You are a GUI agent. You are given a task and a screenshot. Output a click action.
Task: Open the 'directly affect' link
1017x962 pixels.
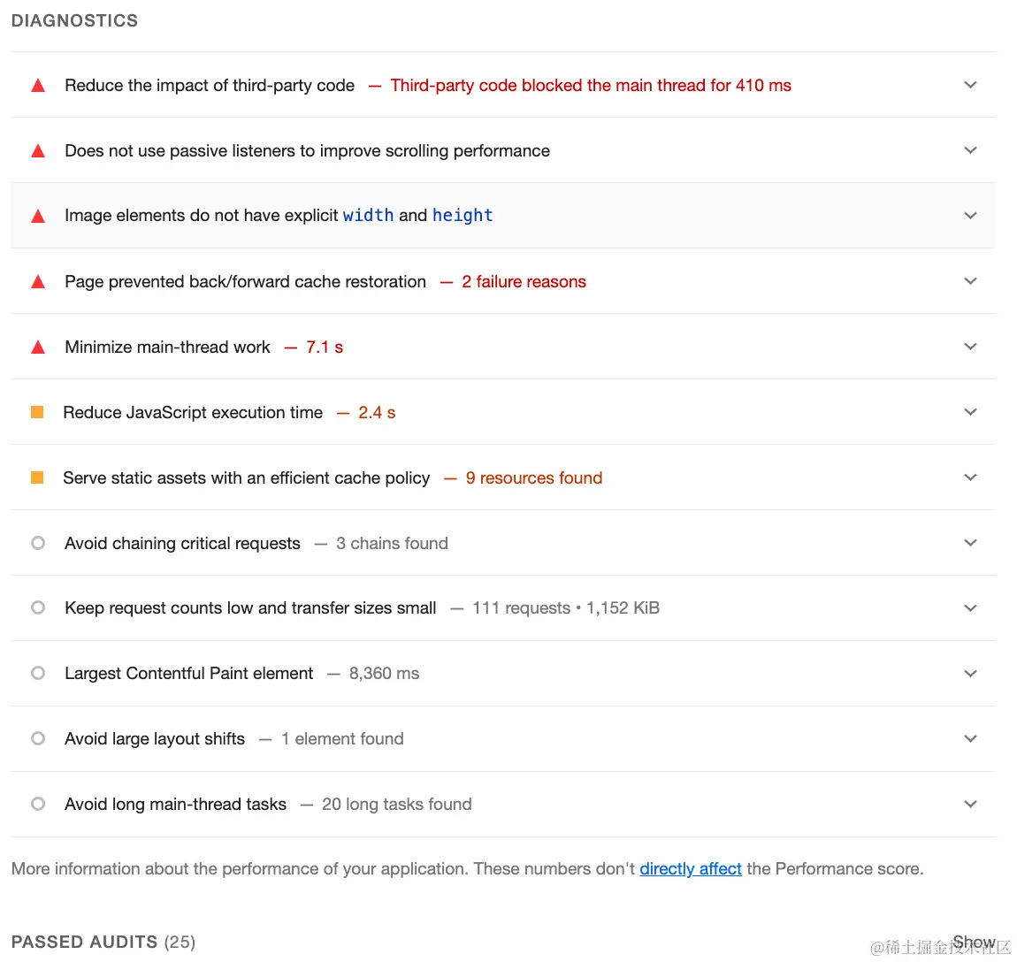690,869
